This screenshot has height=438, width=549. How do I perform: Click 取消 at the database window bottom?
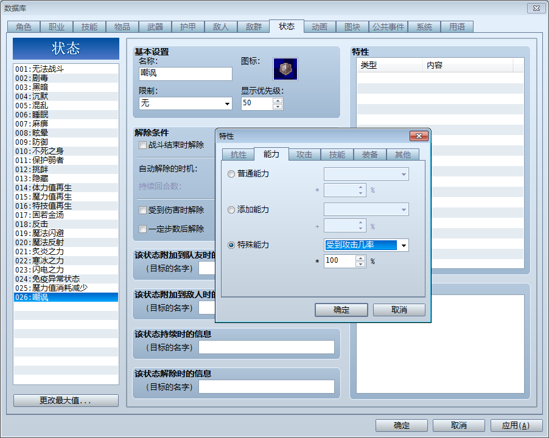[x=459, y=426]
